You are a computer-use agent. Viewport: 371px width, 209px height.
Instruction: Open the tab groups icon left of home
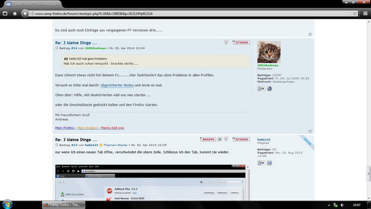pyautogui.click(x=5, y=14)
